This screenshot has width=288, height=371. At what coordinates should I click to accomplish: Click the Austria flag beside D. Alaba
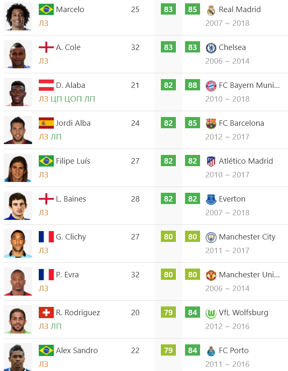pos(46,85)
